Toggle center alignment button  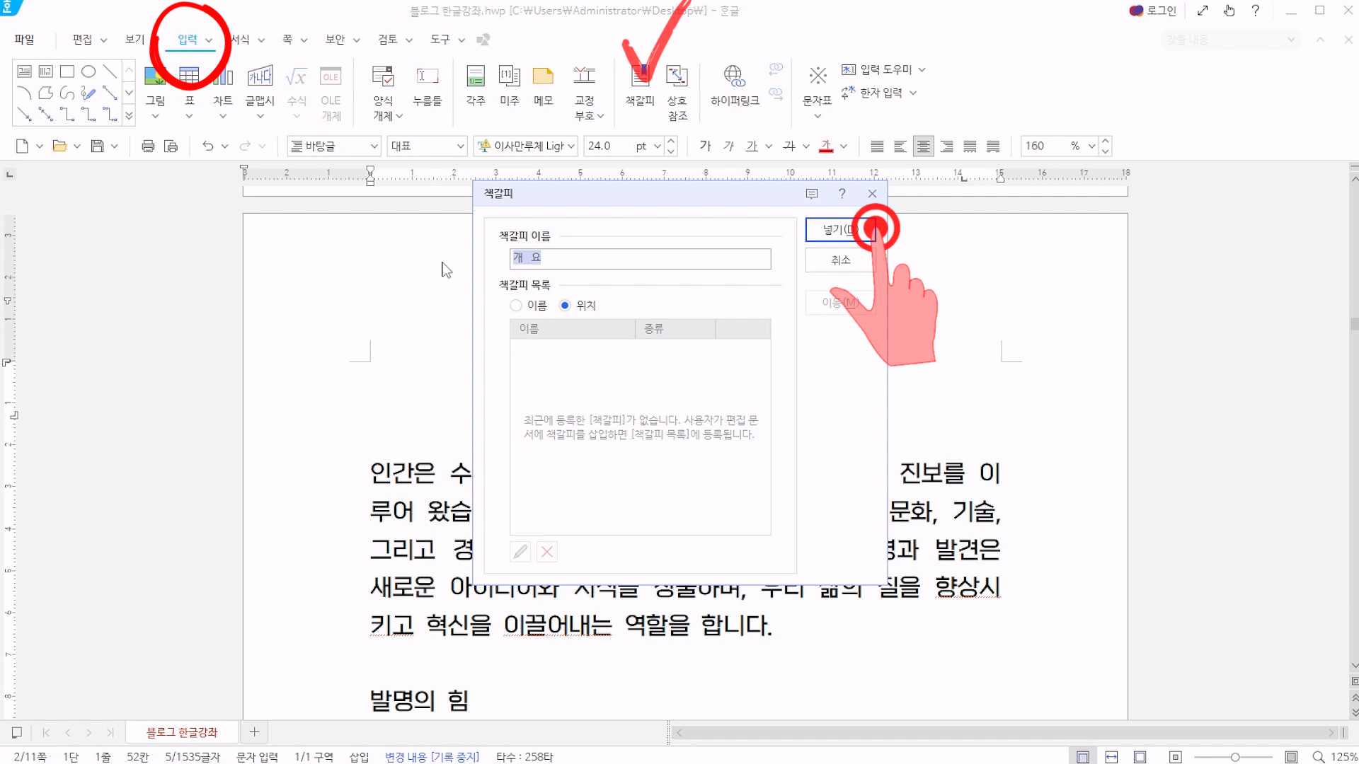pos(923,146)
